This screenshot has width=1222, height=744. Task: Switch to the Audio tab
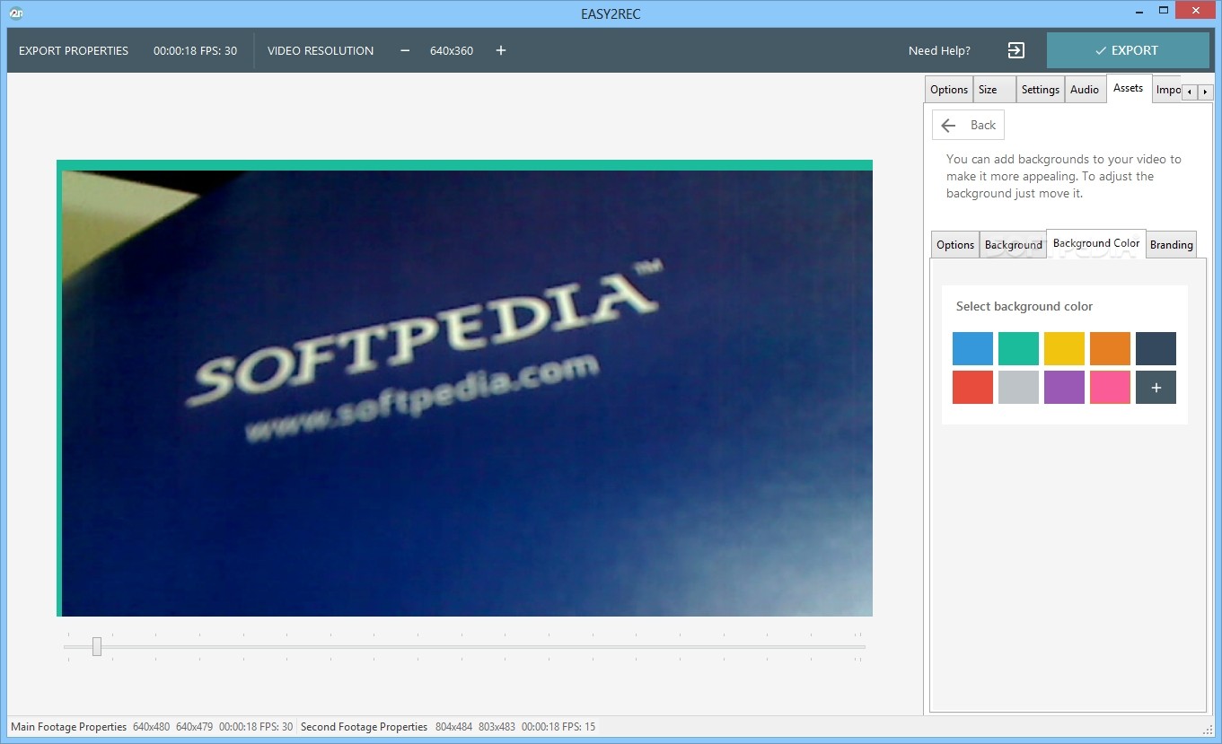pos(1085,89)
